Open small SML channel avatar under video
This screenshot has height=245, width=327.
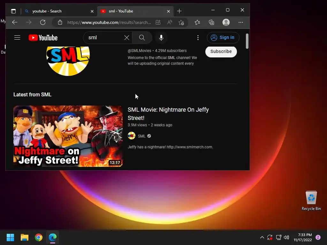[x=131, y=136]
